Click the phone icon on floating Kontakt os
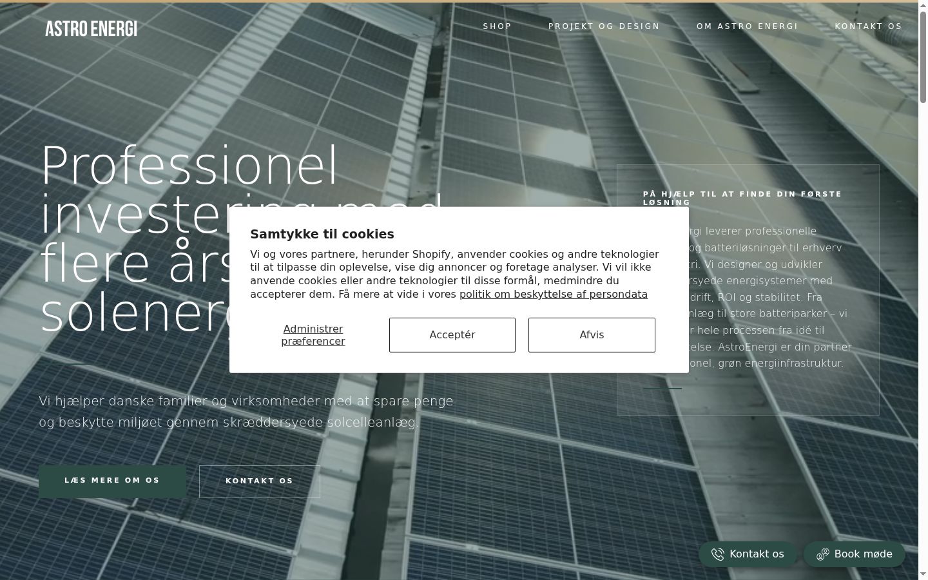 pos(717,554)
